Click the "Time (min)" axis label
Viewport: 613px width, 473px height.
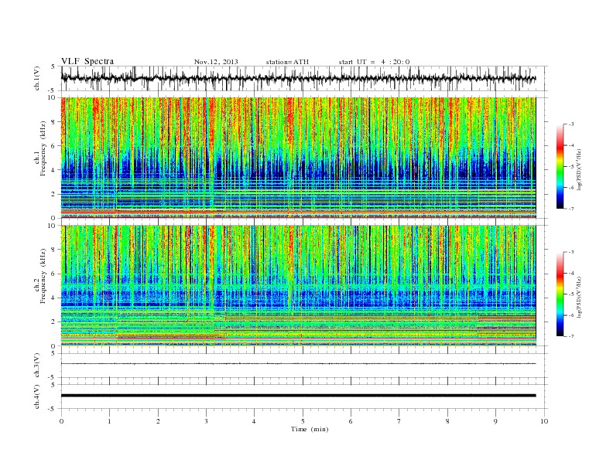coord(310,429)
